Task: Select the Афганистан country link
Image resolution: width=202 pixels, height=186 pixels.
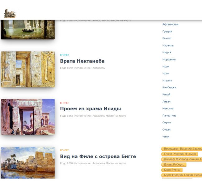Action: [170, 24]
